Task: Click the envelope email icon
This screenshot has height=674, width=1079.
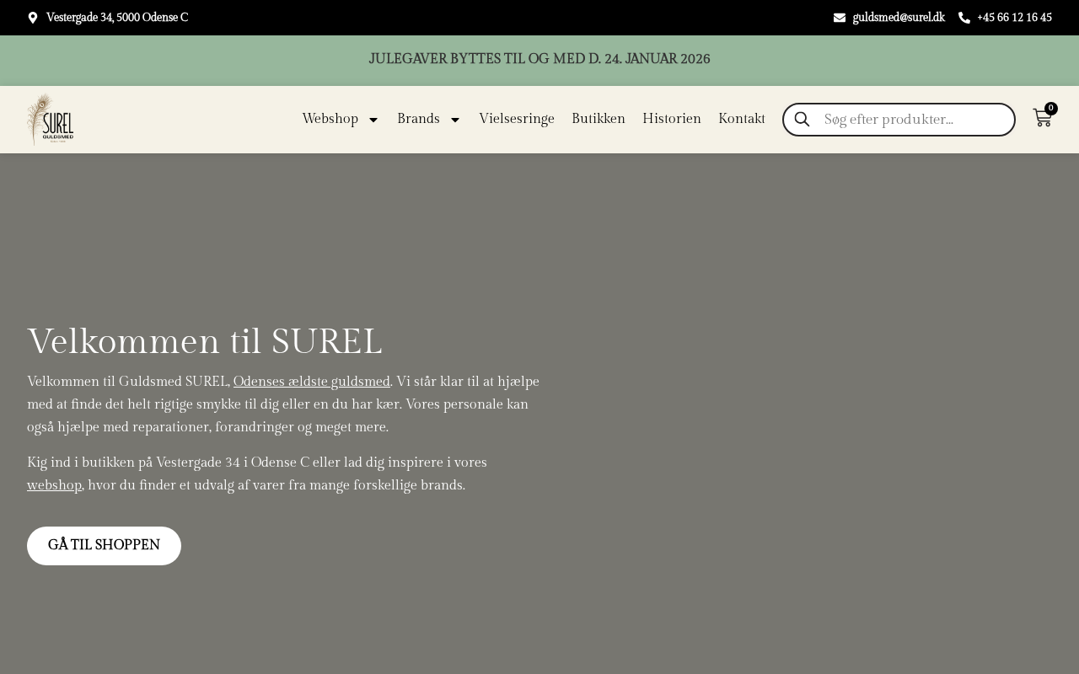Action: click(x=840, y=18)
